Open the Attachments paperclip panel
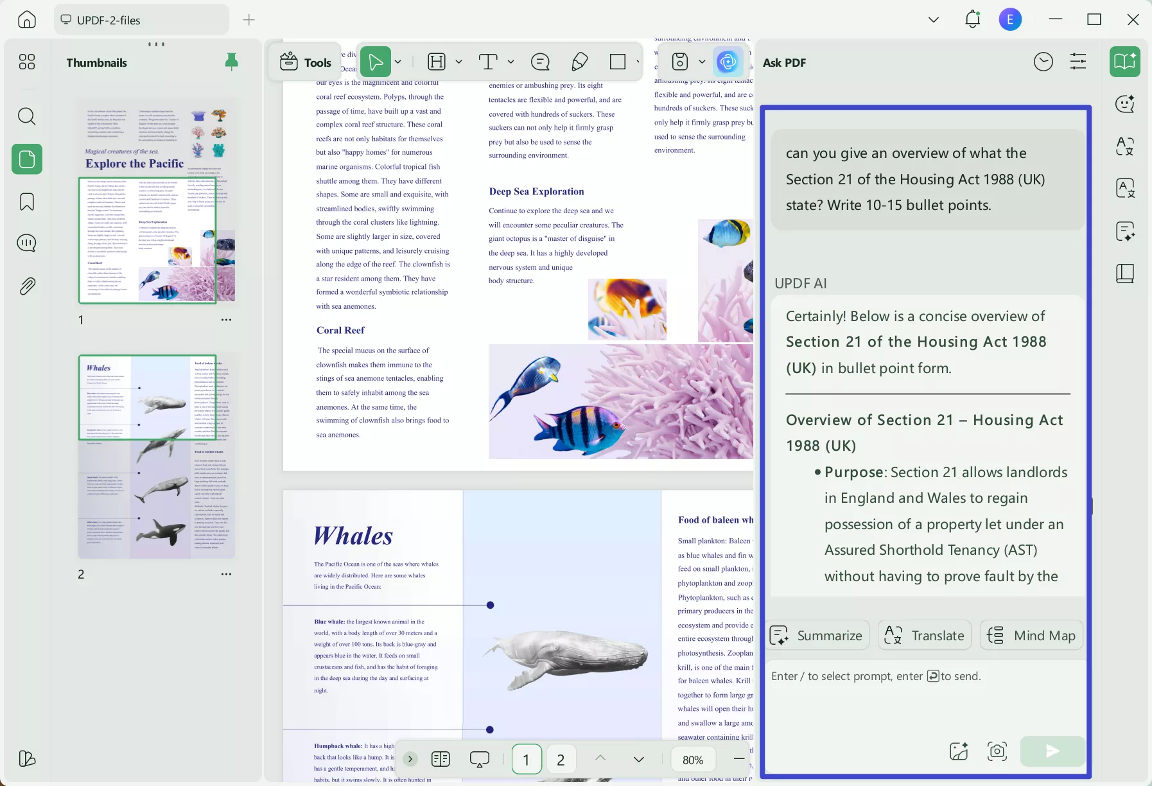 point(26,286)
